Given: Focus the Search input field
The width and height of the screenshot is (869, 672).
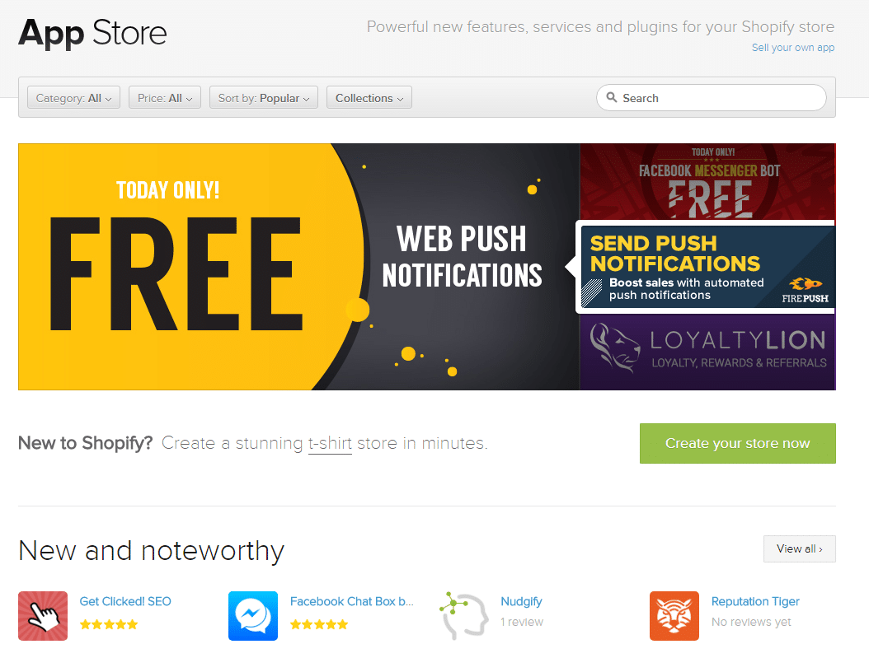Looking at the screenshot, I should (711, 97).
